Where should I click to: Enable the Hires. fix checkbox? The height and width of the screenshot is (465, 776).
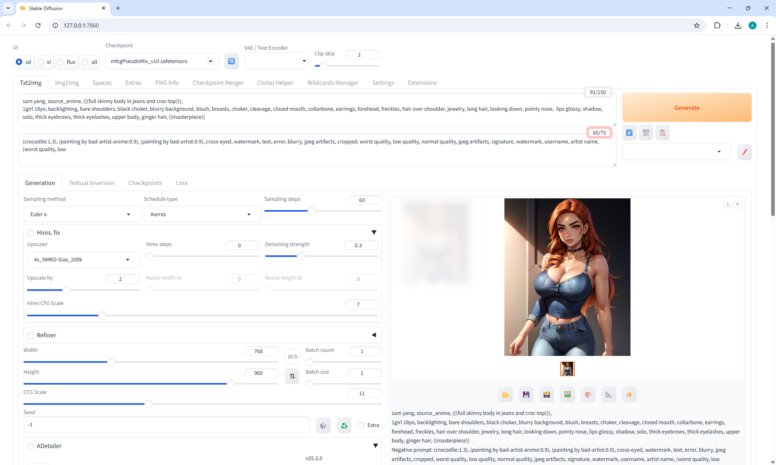(x=30, y=233)
